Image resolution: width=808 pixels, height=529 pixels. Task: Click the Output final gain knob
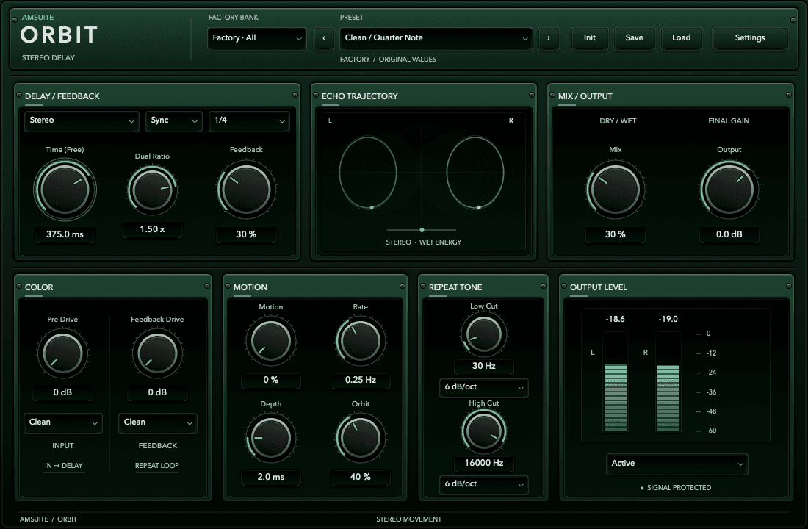pyautogui.click(x=729, y=190)
